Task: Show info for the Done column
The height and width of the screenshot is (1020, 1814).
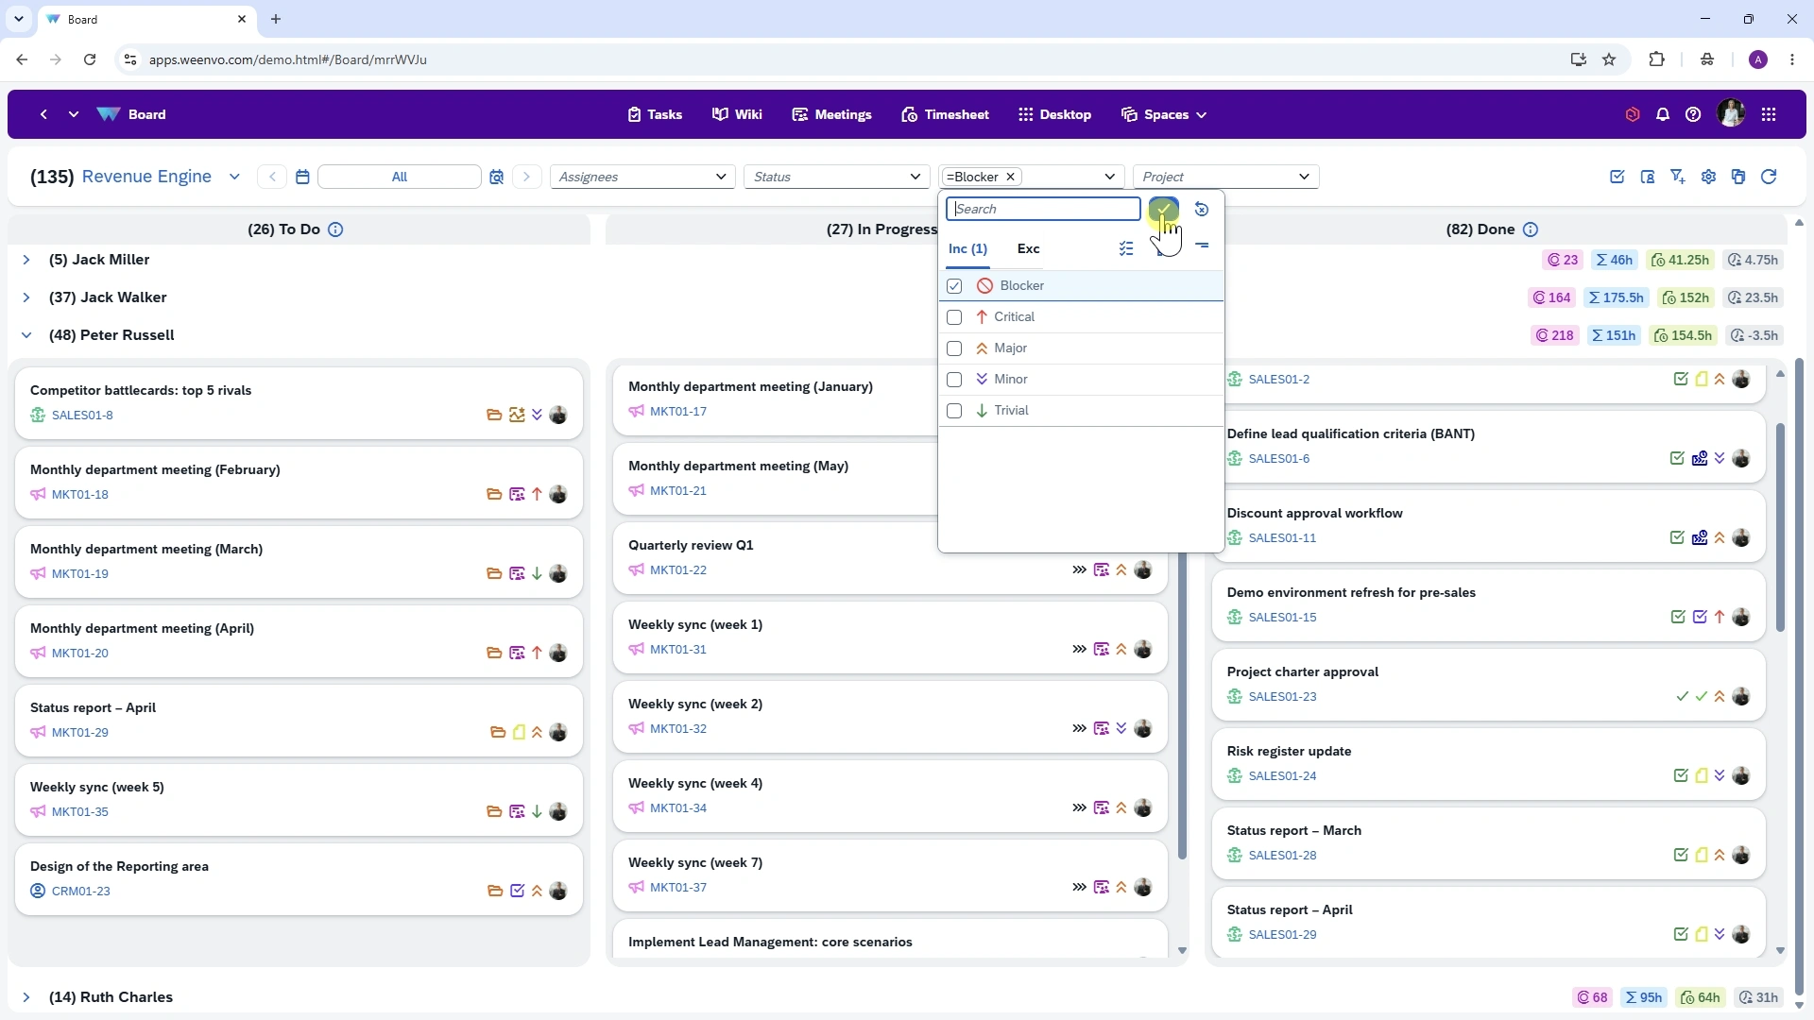Action: [1531, 229]
